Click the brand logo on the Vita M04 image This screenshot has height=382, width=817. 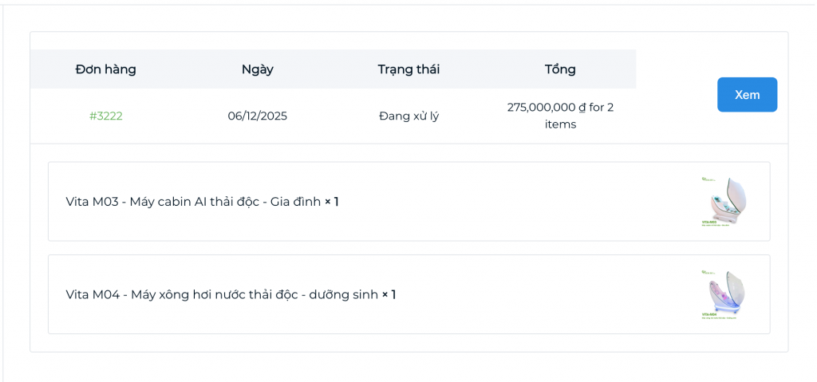click(708, 273)
